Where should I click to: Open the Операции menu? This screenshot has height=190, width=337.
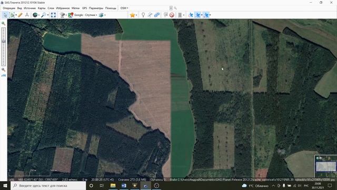click(x=9, y=8)
